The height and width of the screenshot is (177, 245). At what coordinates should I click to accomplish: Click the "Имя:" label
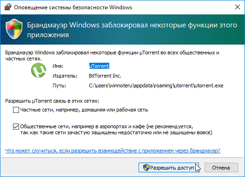coord(58,66)
